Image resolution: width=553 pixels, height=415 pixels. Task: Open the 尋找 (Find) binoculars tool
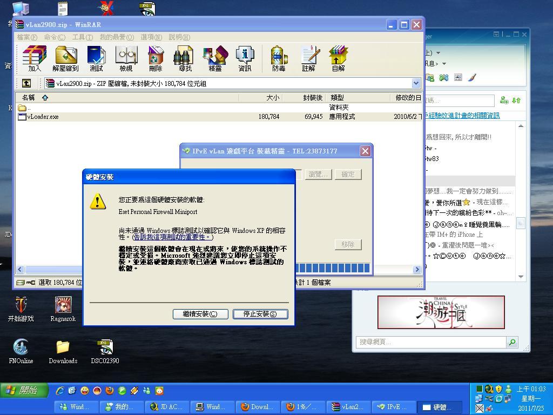click(x=185, y=58)
